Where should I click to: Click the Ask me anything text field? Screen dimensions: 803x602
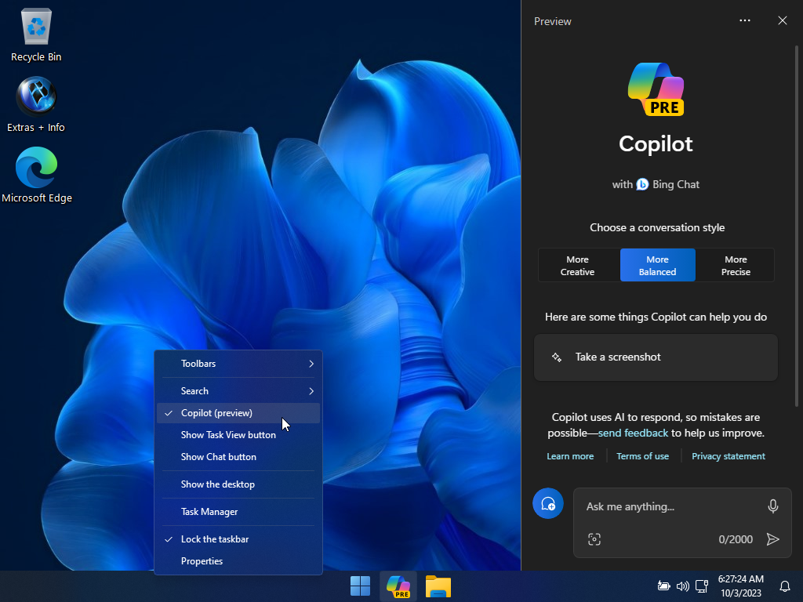(x=670, y=506)
